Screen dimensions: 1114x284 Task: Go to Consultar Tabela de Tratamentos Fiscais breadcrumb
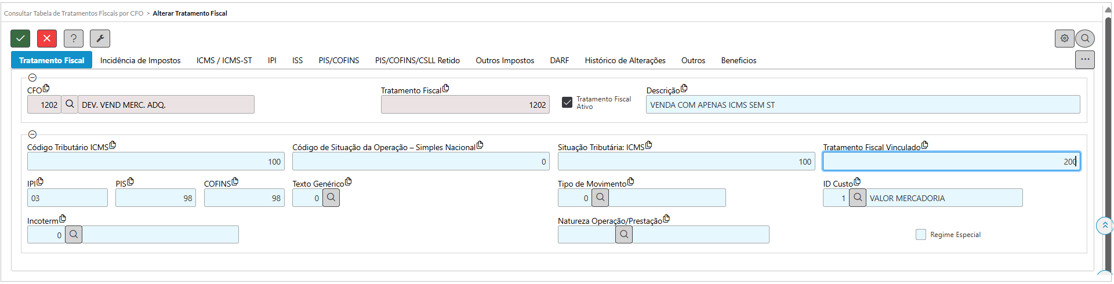click(74, 13)
